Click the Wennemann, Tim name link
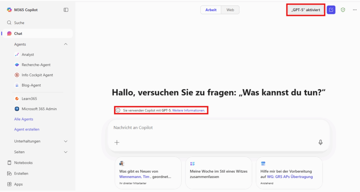The image size is (360, 192). (134, 177)
